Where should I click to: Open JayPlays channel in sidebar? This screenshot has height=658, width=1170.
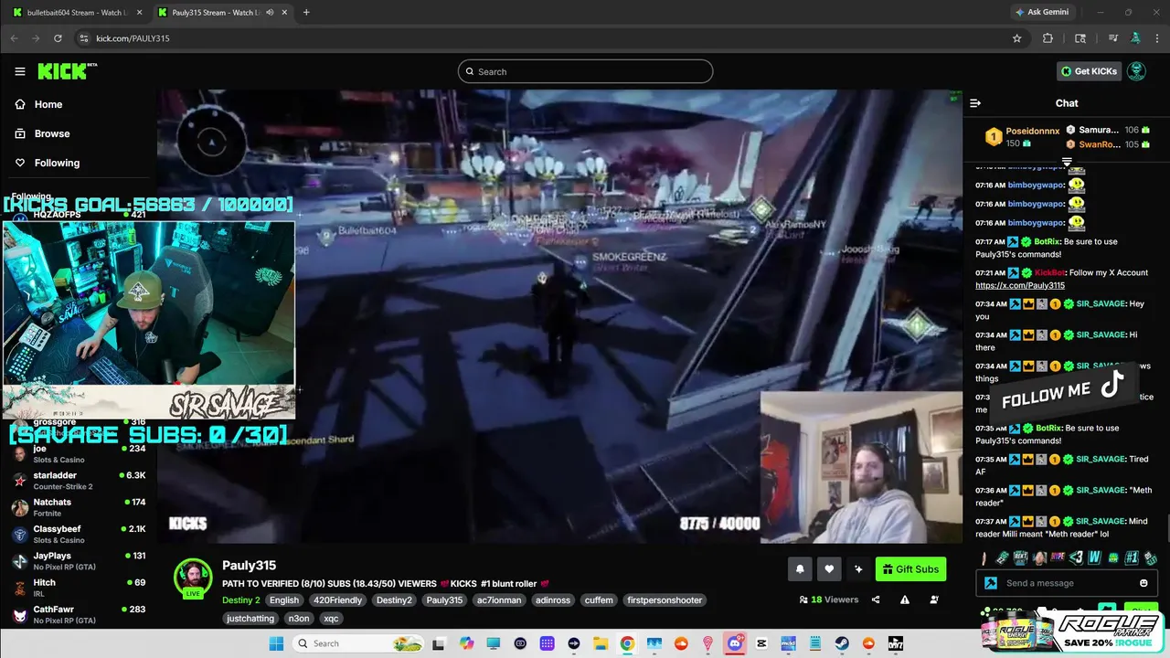coord(79,560)
